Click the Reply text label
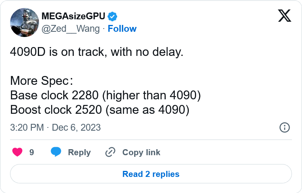Image resolution: width=302 pixels, height=193 pixels. point(79,152)
